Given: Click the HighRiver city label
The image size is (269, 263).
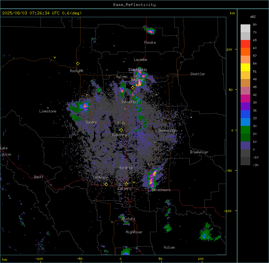Looking at the screenshot, I should (x=134, y=232).
